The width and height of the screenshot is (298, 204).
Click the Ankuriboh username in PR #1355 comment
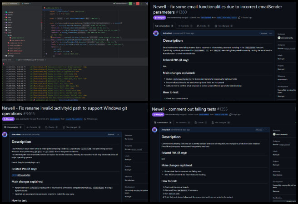click(x=166, y=130)
